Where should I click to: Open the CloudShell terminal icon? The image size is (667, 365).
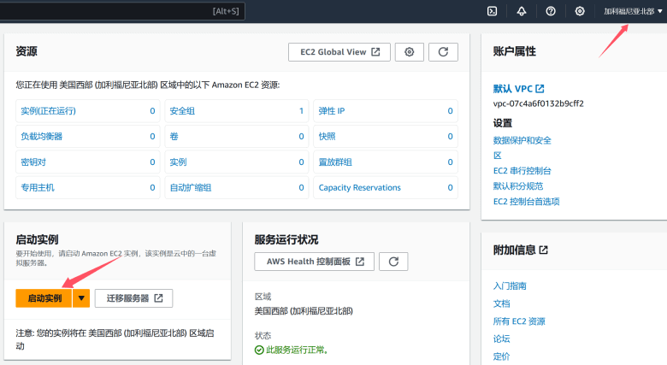pos(493,11)
